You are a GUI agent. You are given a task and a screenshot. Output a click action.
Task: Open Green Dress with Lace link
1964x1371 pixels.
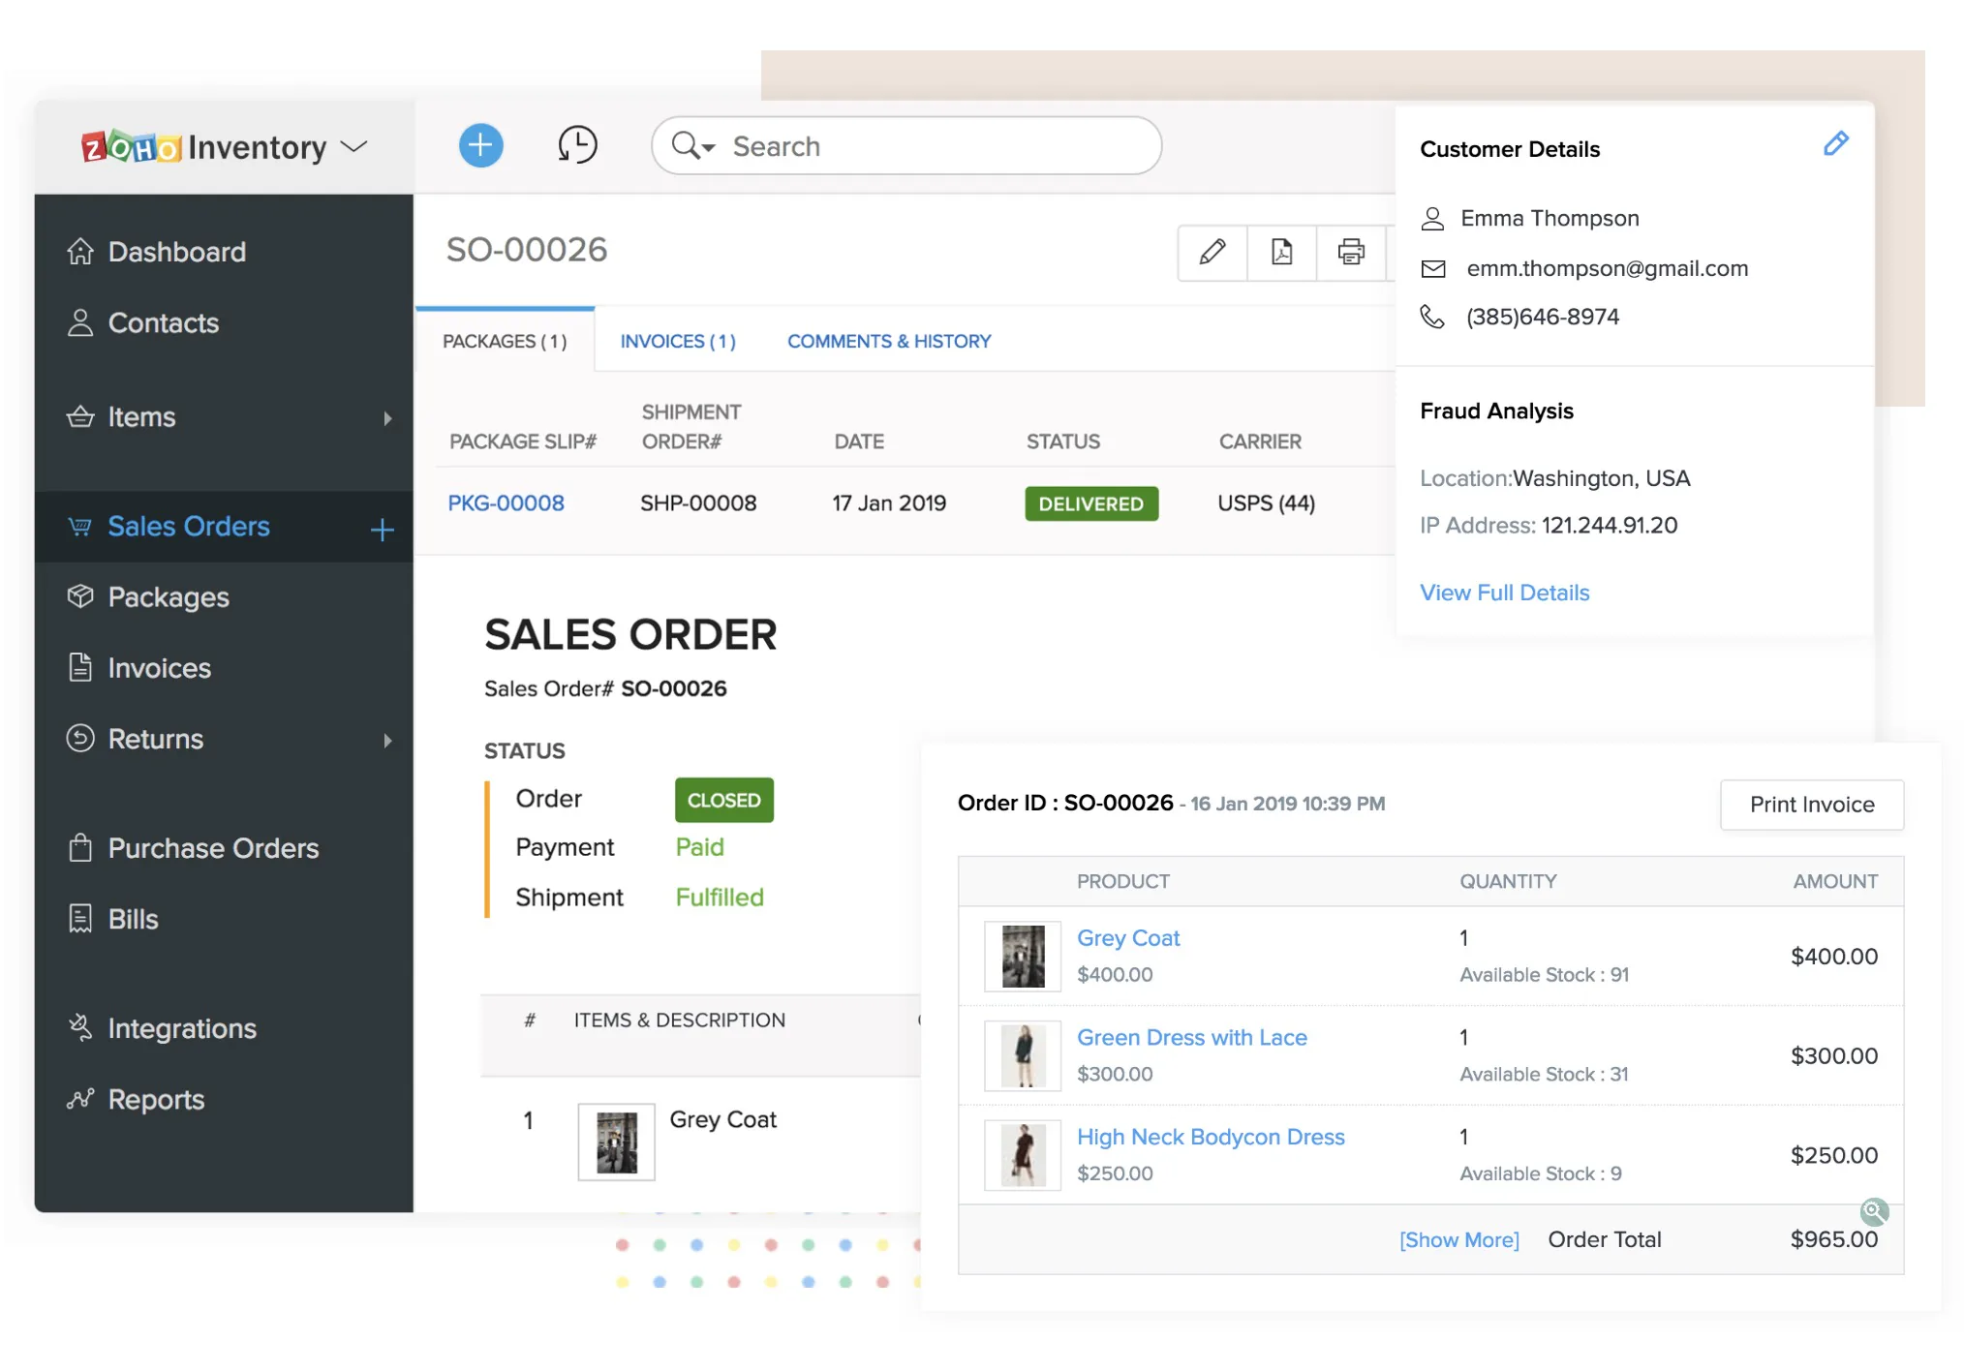[1191, 1037]
